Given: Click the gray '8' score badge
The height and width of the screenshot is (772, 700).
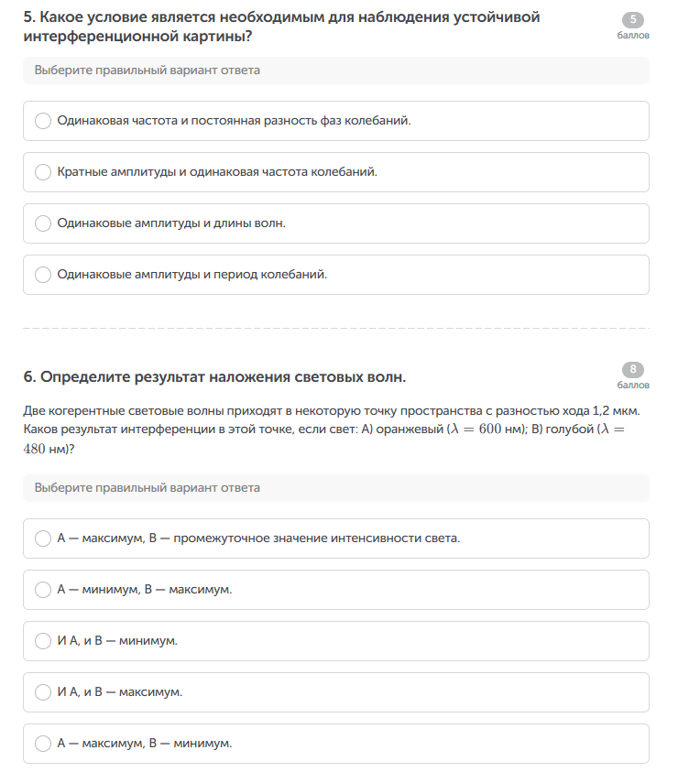Looking at the screenshot, I should pos(633,370).
